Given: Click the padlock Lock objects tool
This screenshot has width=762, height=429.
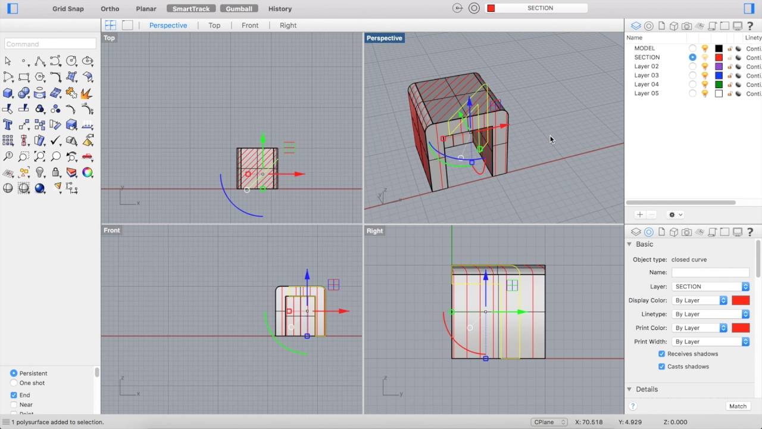Looking at the screenshot, I should click(55, 172).
